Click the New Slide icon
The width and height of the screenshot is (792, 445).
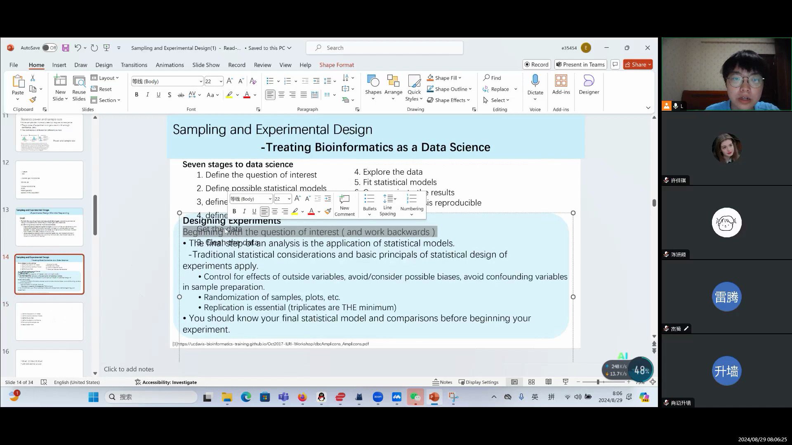(60, 81)
